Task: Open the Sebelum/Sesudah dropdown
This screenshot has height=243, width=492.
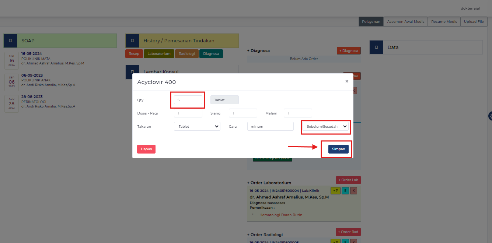Action: pyautogui.click(x=325, y=127)
